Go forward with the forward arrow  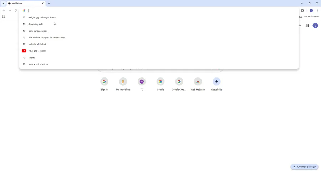click(x=10, y=10)
